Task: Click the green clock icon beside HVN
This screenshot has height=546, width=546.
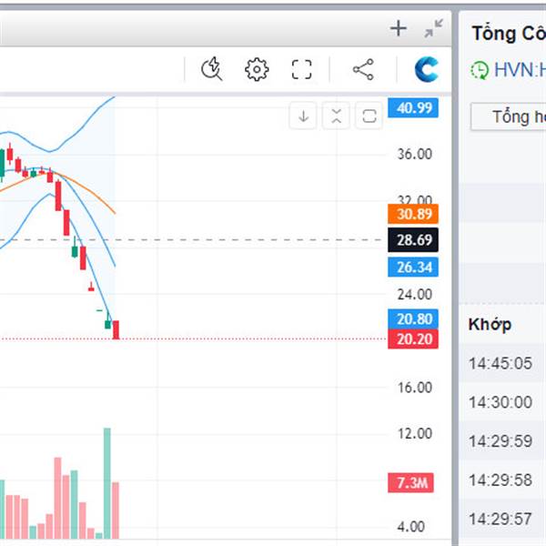Action: pyautogui.click(x=480, y=69)
